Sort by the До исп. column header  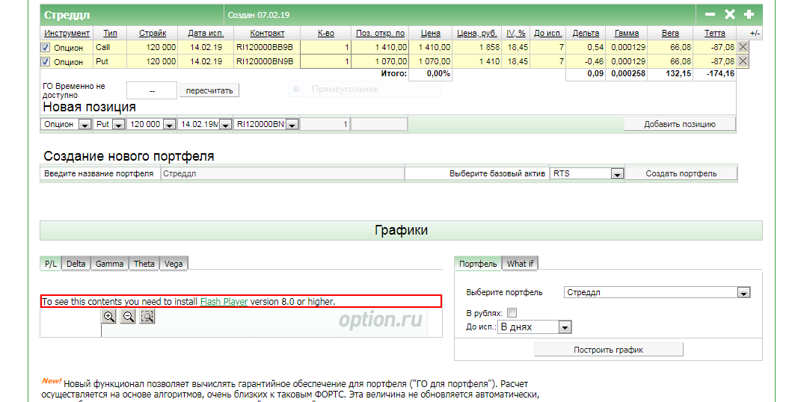pyautogui.click(x=548, y=33)
